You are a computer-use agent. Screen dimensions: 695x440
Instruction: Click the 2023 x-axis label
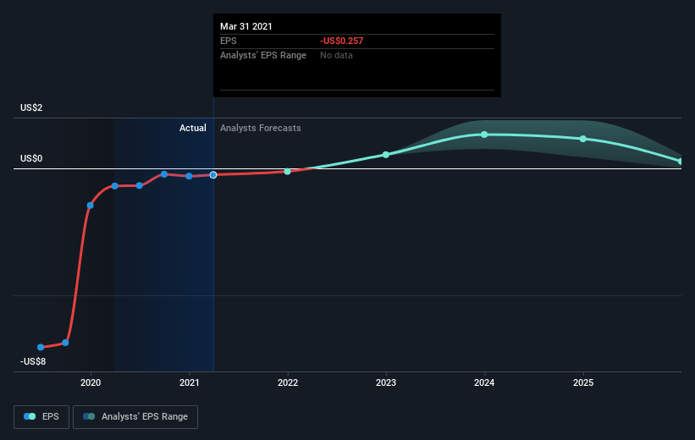386,382
